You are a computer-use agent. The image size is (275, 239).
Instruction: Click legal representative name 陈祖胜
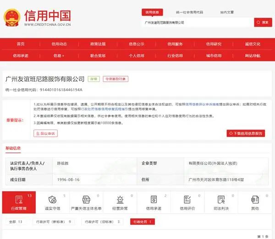coord(63,163)
